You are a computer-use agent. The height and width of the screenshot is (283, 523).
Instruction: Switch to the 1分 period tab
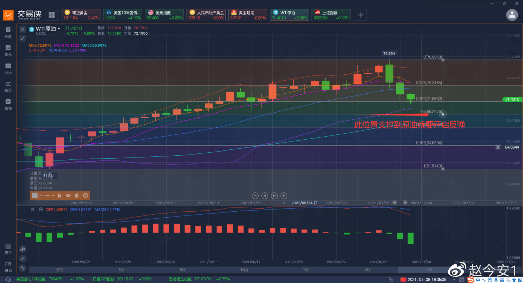pos(121,270)
